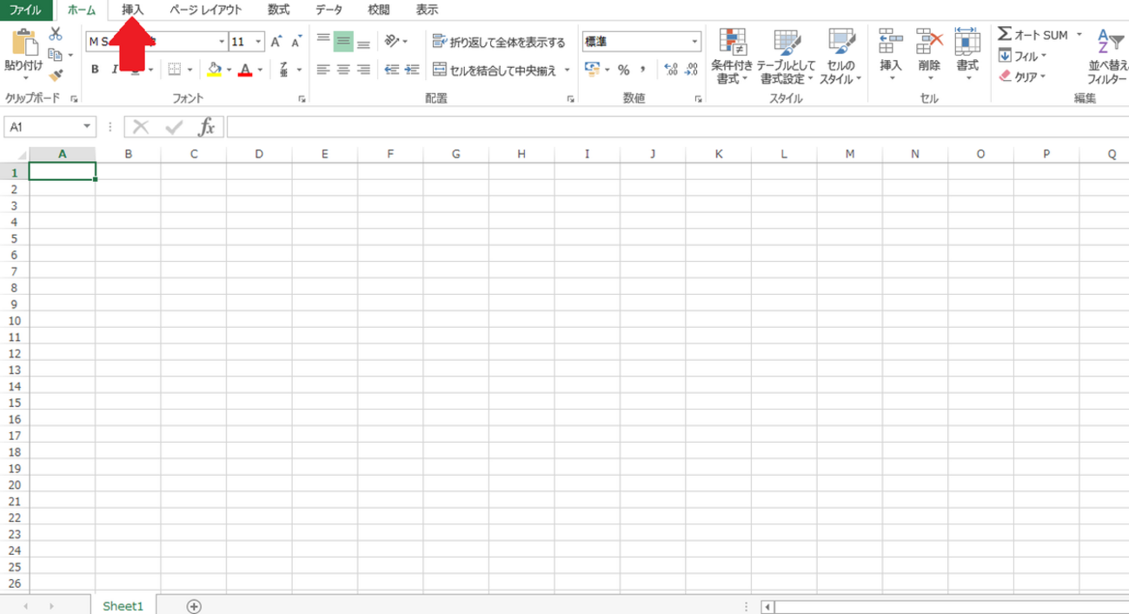Open the font size dropdown showing 11
The width and height of the screenshot is (1129, 614).
pyautogui.click(x=259, y=42)
